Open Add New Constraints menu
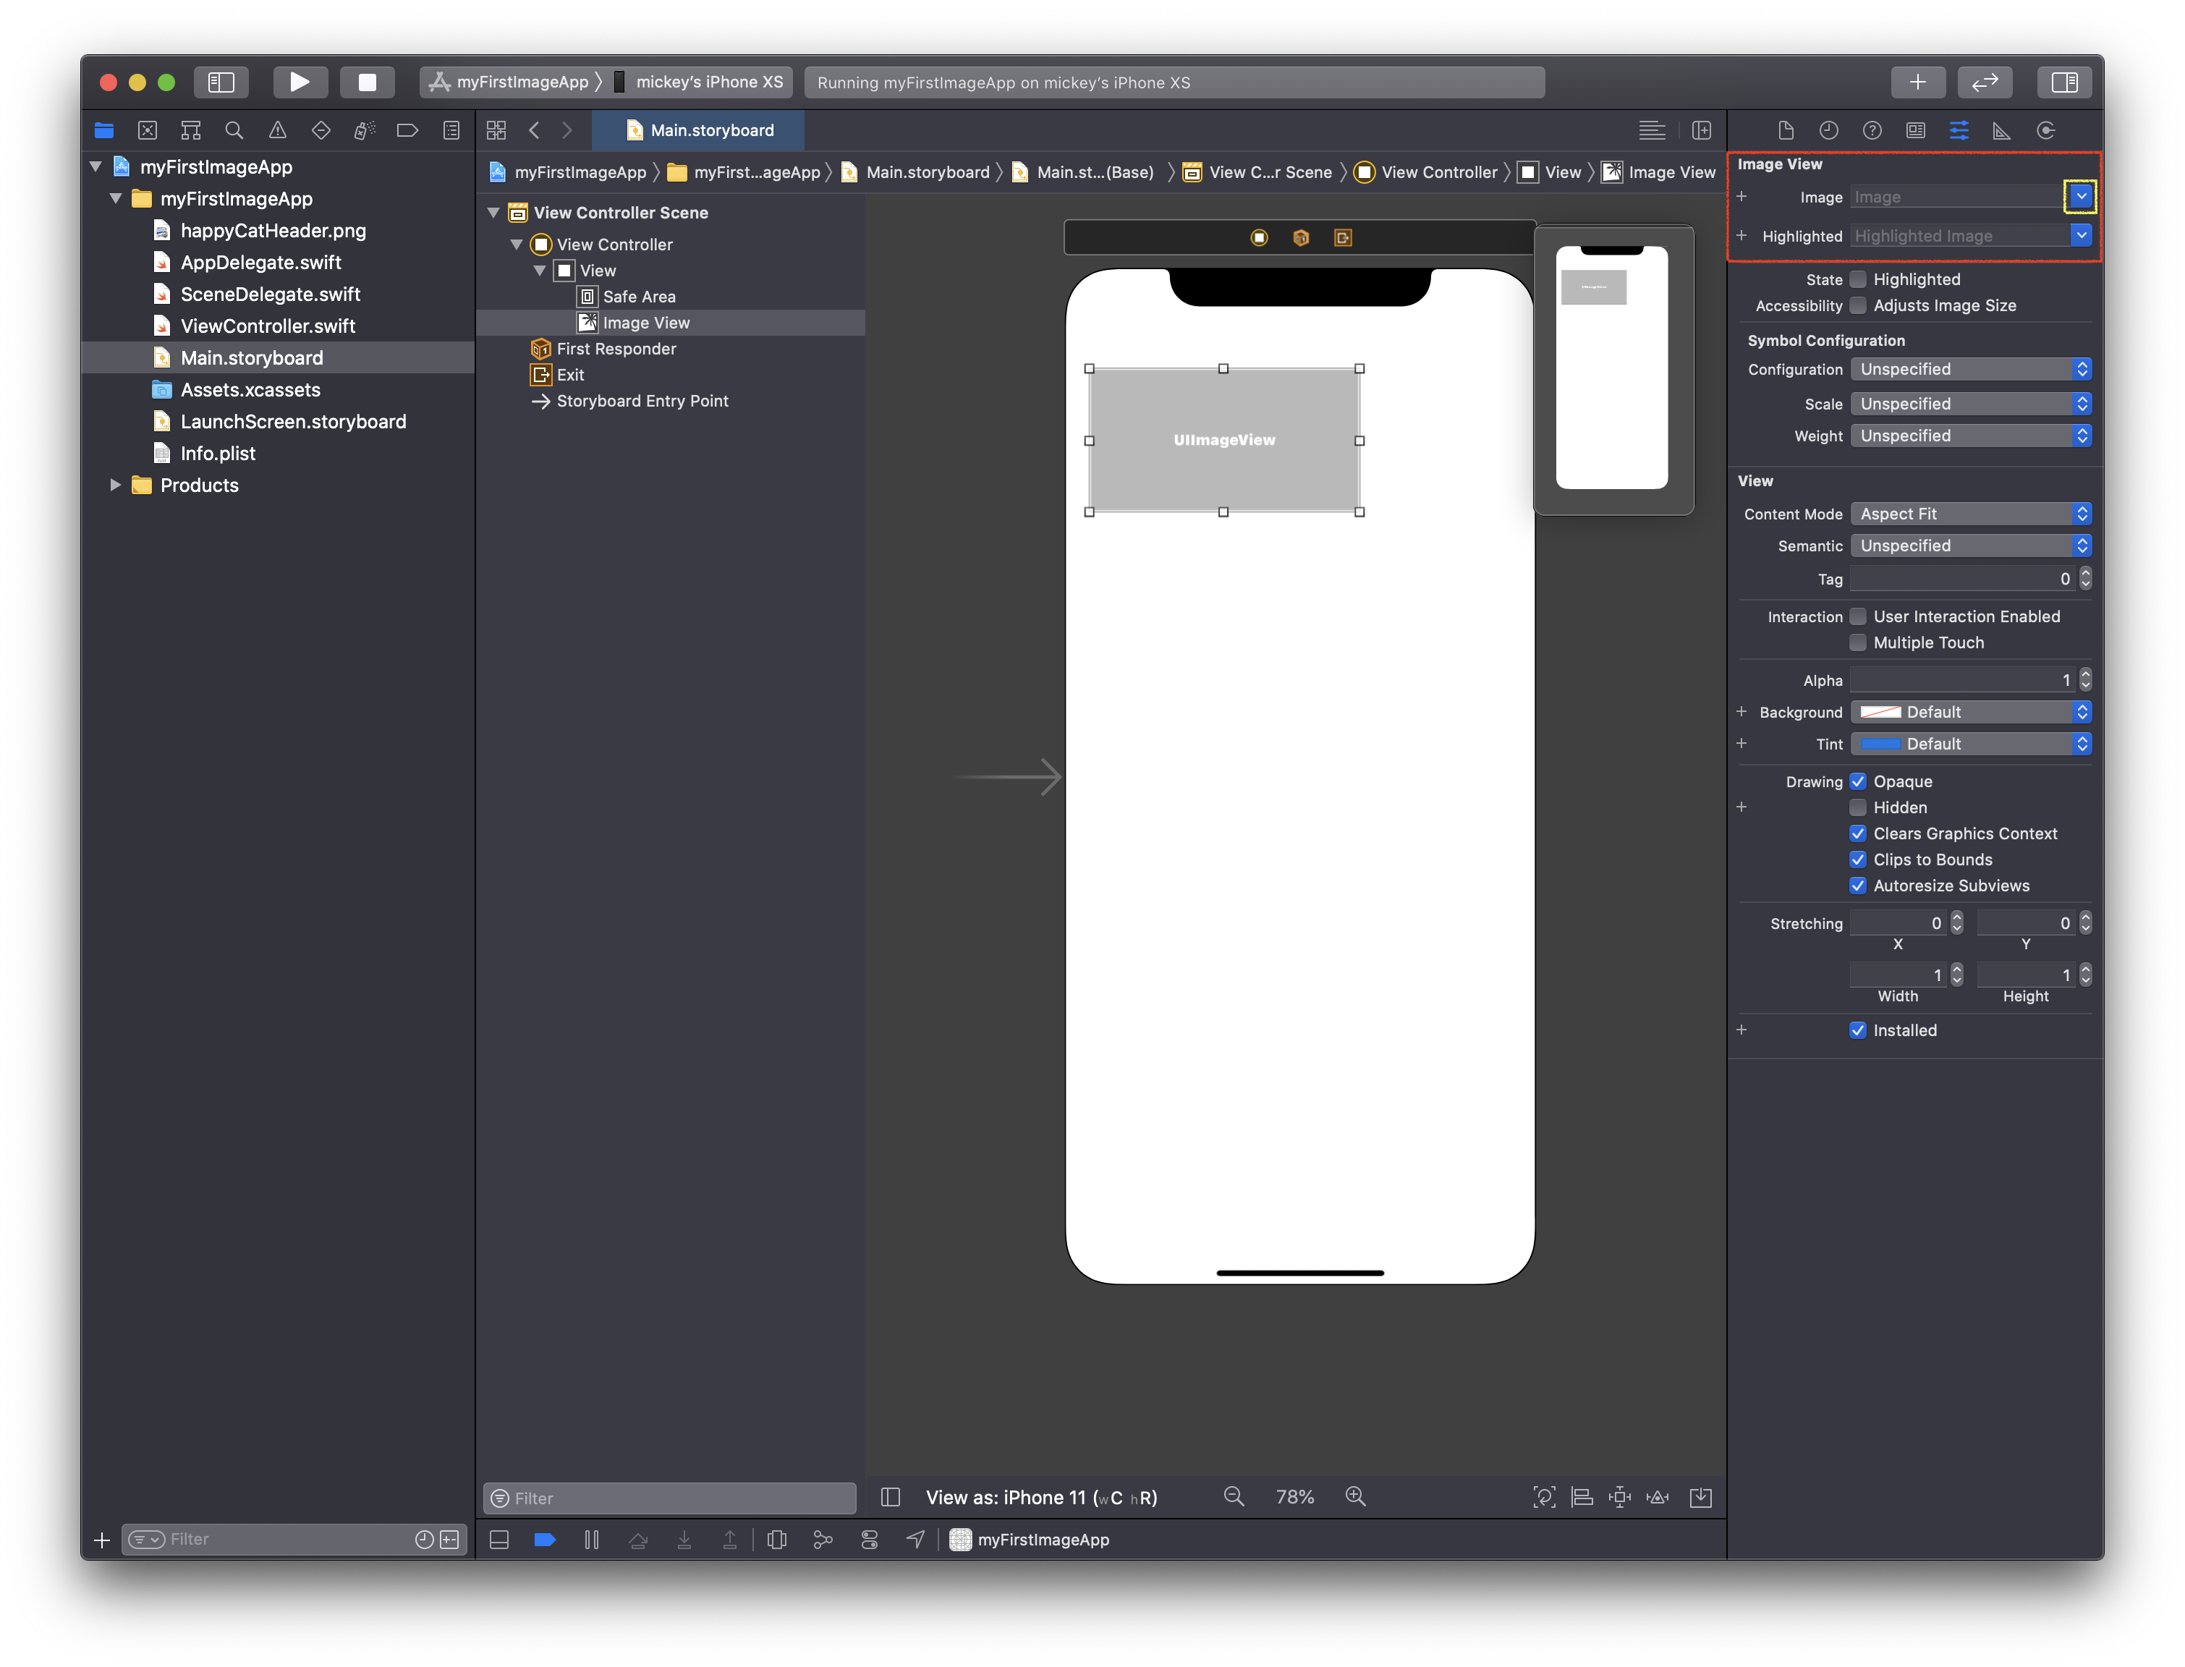 coord(1621,1497)
